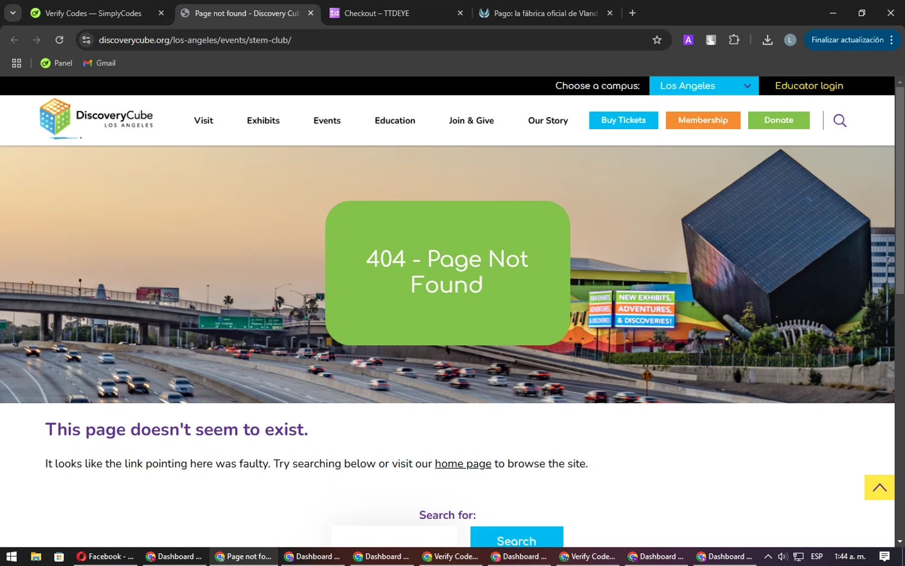This screenshot has width=905, height=566.
Task: Click the address bar URL
Action: click(195, 40)
